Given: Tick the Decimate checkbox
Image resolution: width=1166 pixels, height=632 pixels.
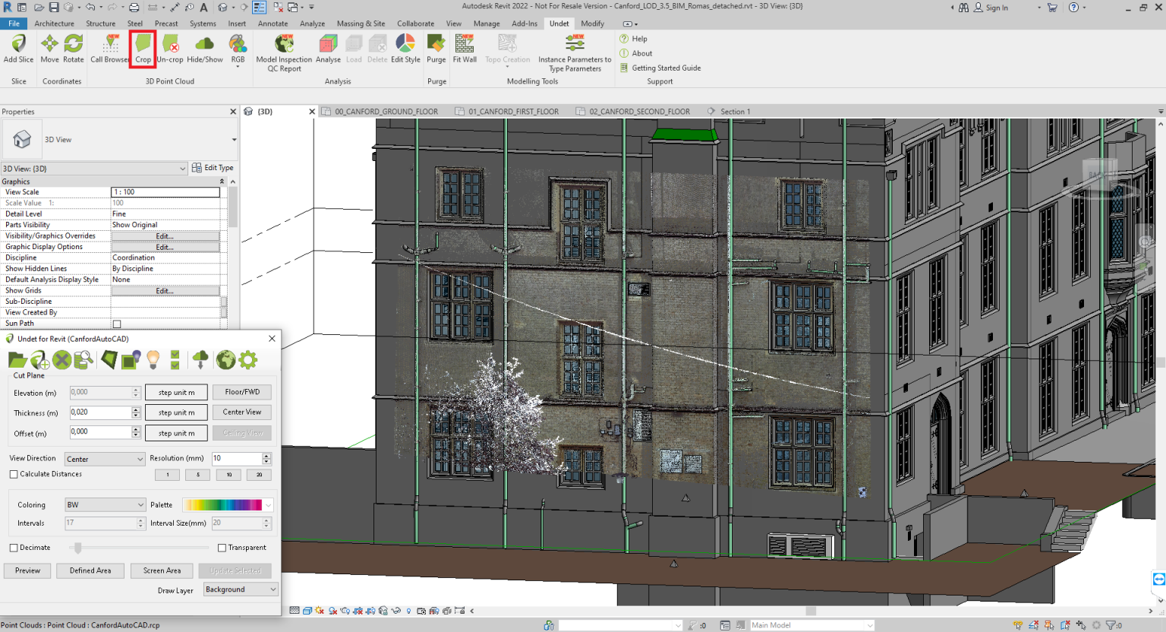Looking at the screenshot, I should pos(14,548).
